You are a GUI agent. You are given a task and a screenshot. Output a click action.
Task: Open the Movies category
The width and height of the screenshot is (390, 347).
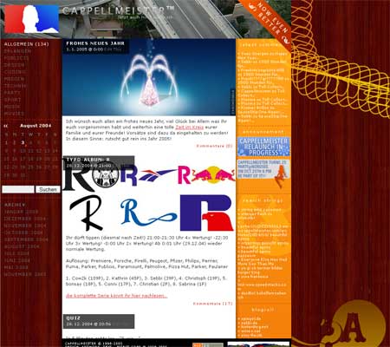[x=14, y=114]
